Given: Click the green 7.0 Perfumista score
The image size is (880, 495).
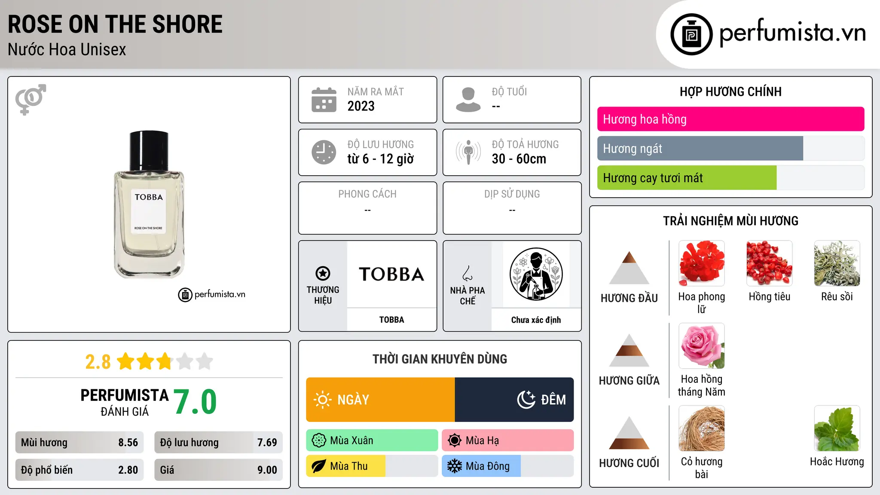Looking at the screenshot, I should click(x=196, y=402).
